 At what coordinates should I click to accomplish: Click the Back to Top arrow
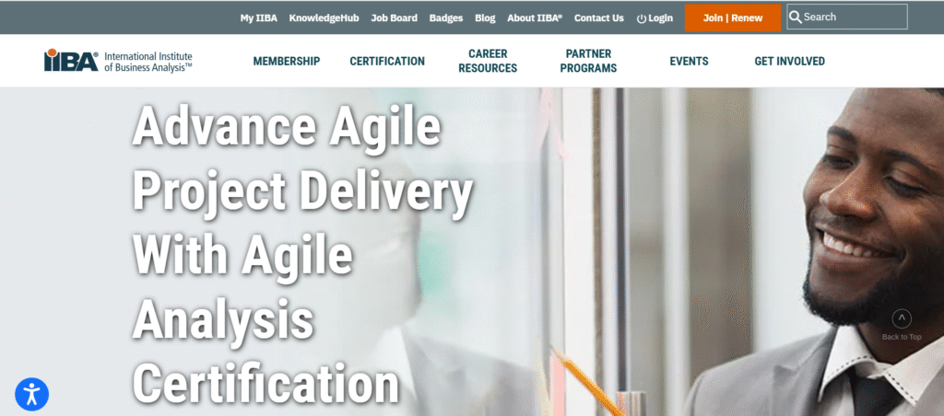point(902,318)
